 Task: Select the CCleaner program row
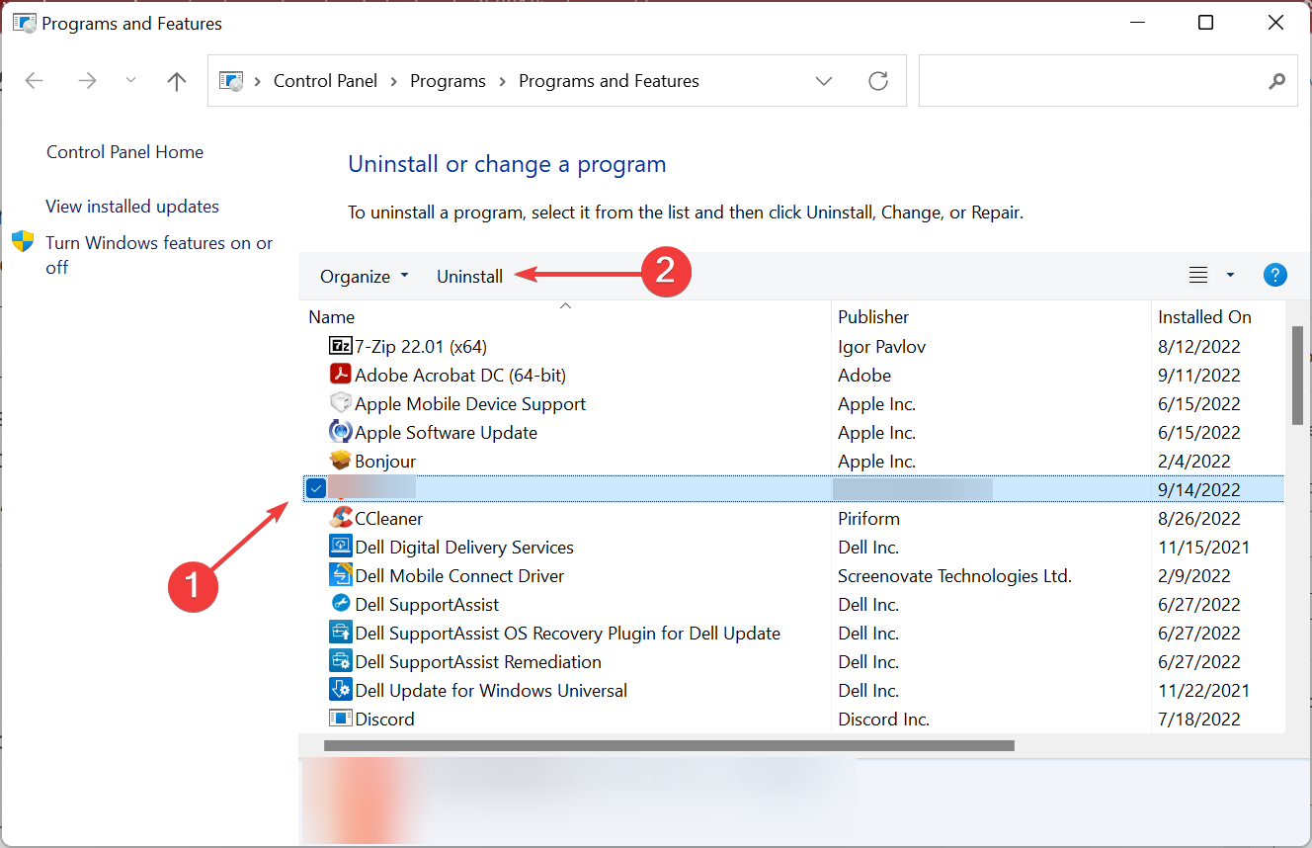pyautogui.click(x=792, y=518)
